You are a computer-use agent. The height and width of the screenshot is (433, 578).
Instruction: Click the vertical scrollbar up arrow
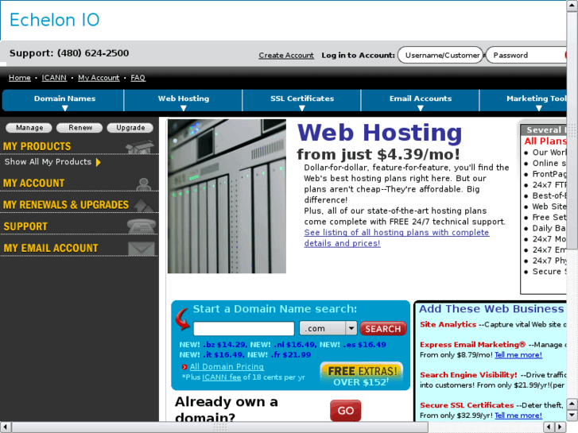(572, 6)
